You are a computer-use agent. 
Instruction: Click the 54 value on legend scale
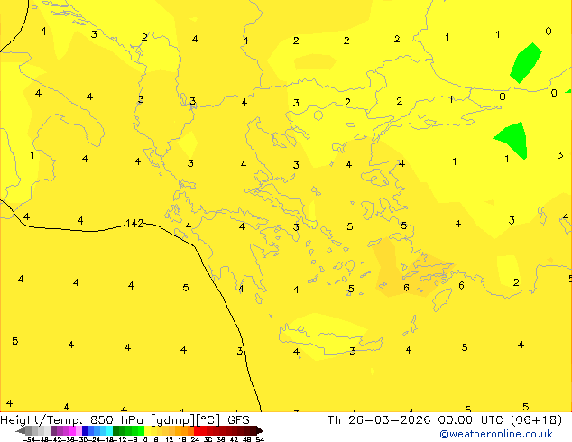260,439
